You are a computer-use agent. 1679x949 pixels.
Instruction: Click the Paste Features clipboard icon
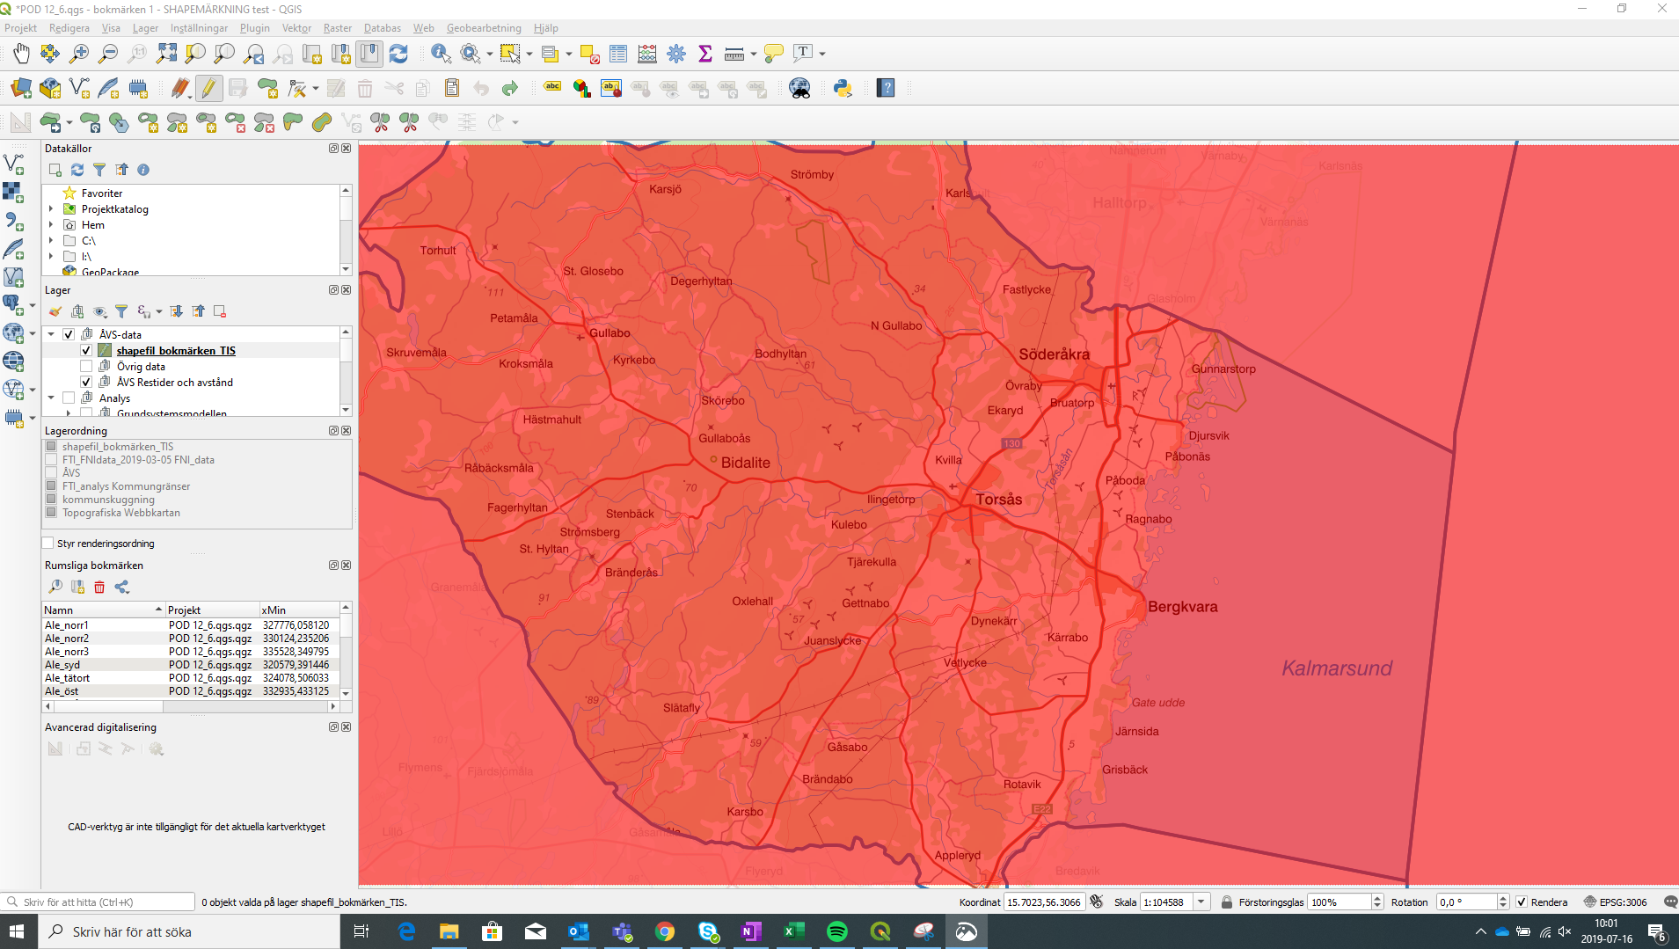click(x=452, y=88)
